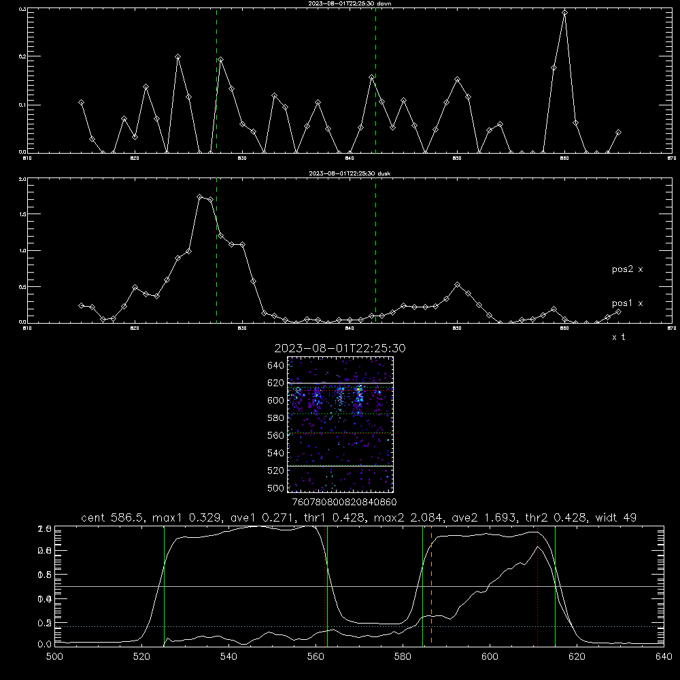Click the green vertical line near 615 in bottom plot
This screenshot has width=680, height=680.
(x=555, y=586)
